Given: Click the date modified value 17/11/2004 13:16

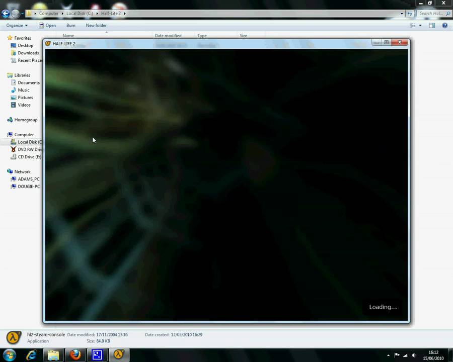Looking at the screenshot, I should coord(112,335).
